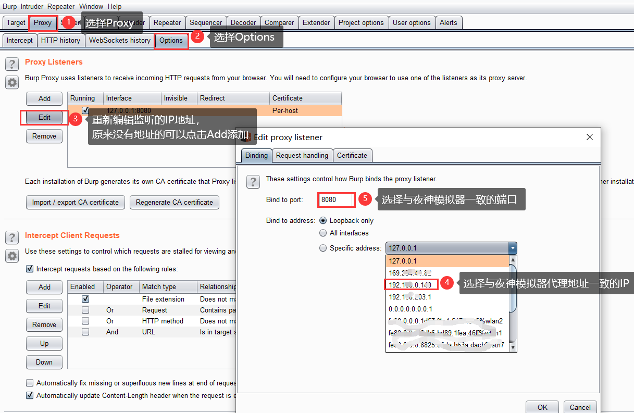Image resolution: width=634 pixels, height=413 pixels.
Task: Toggle 'Intercept requests based on the following rules'
Action: click(30, 269)
